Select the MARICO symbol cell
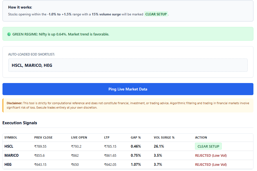The height and width of the screenshot is (171, 257). [x=12, y=155]
